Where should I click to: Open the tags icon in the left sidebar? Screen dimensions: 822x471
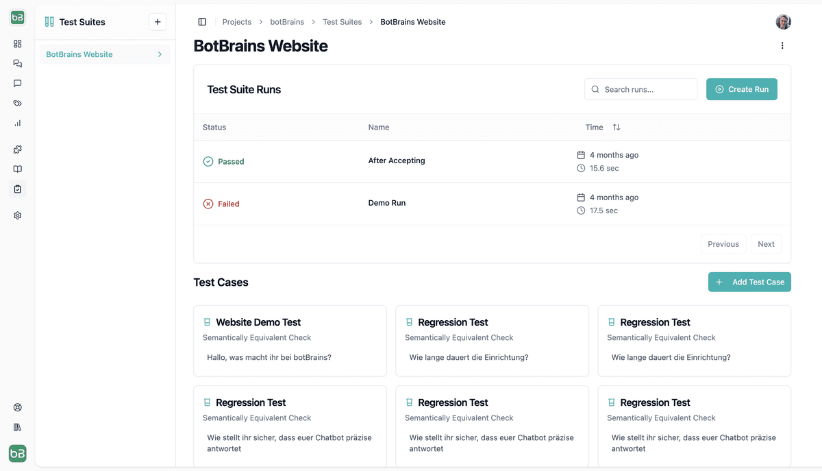[17, 103]
